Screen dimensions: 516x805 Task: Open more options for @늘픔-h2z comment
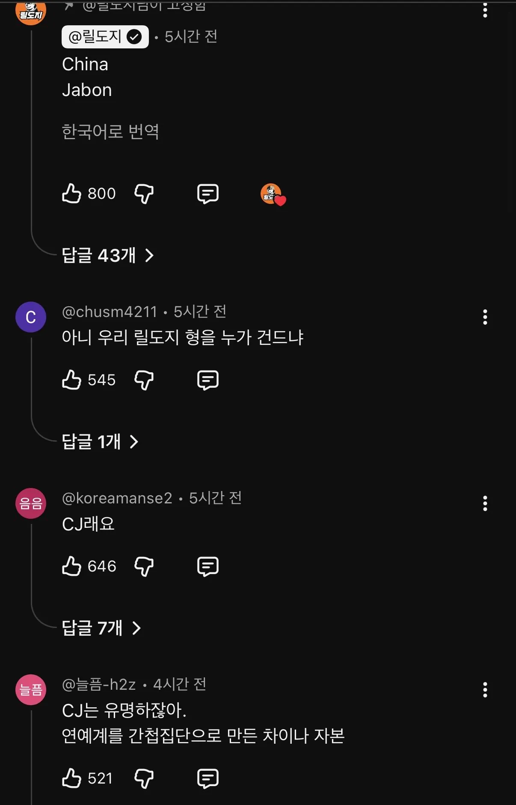click(x=485, y=690)
